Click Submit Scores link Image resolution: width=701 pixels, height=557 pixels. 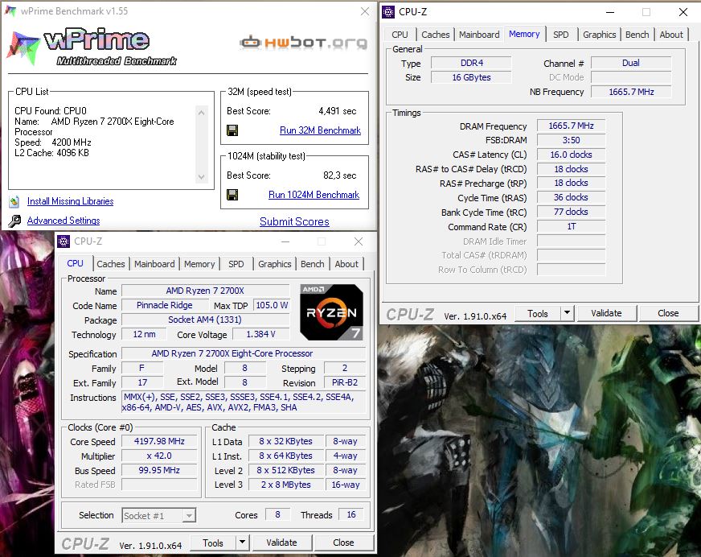pos(294,221)
